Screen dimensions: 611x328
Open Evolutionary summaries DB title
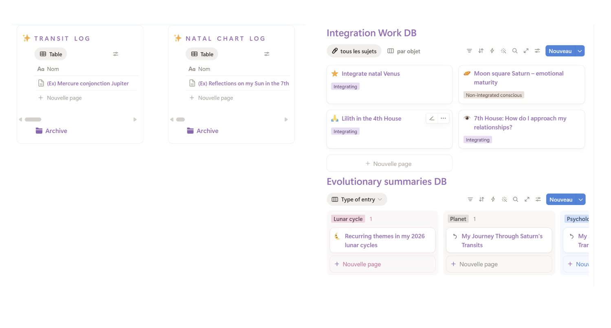[387, 181]
